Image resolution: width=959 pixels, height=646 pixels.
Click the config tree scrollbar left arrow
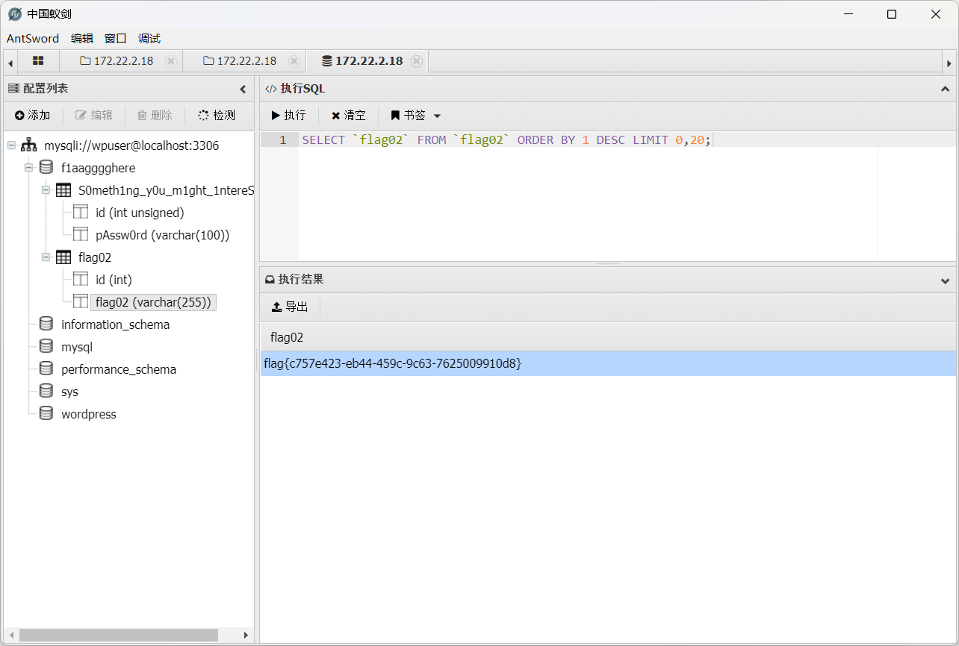[x=10, y=635]
